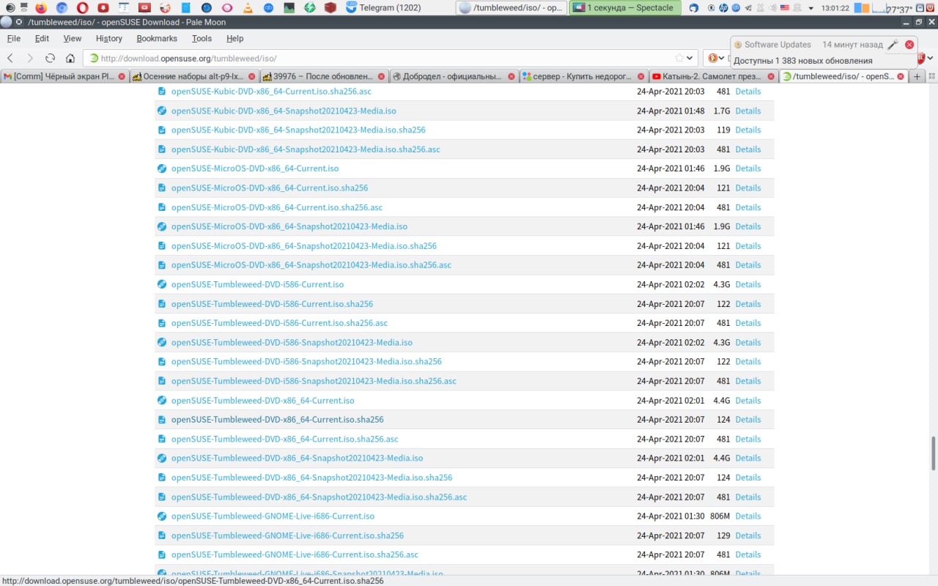Open Software Updates notification settings wrench
The image size is (938, 586).
pyautogui.click(x=893, y=45)
